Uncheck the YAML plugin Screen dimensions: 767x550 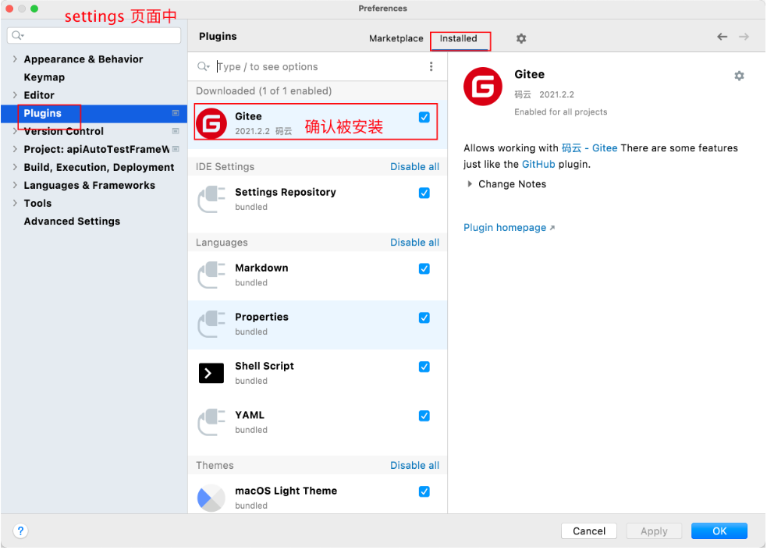coord(424,416)
